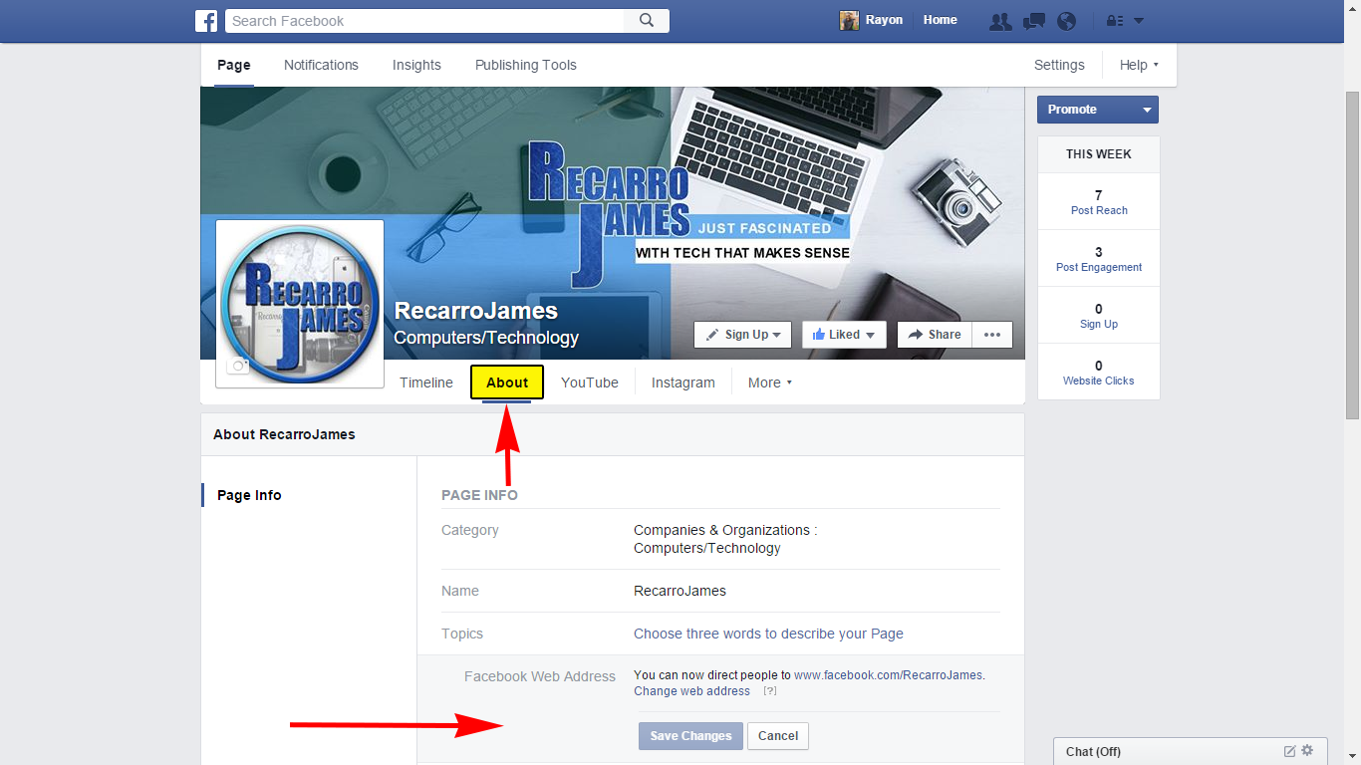Screen dimensions: 1361x765
Task: Open the messages icon
Action: coord(1034,21)
